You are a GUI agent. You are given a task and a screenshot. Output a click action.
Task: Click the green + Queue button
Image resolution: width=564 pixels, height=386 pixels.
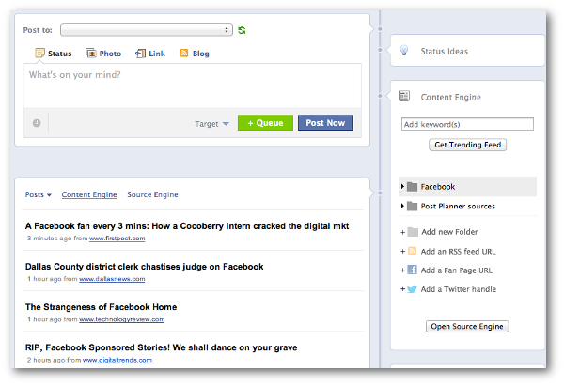(x=265, y=123)
